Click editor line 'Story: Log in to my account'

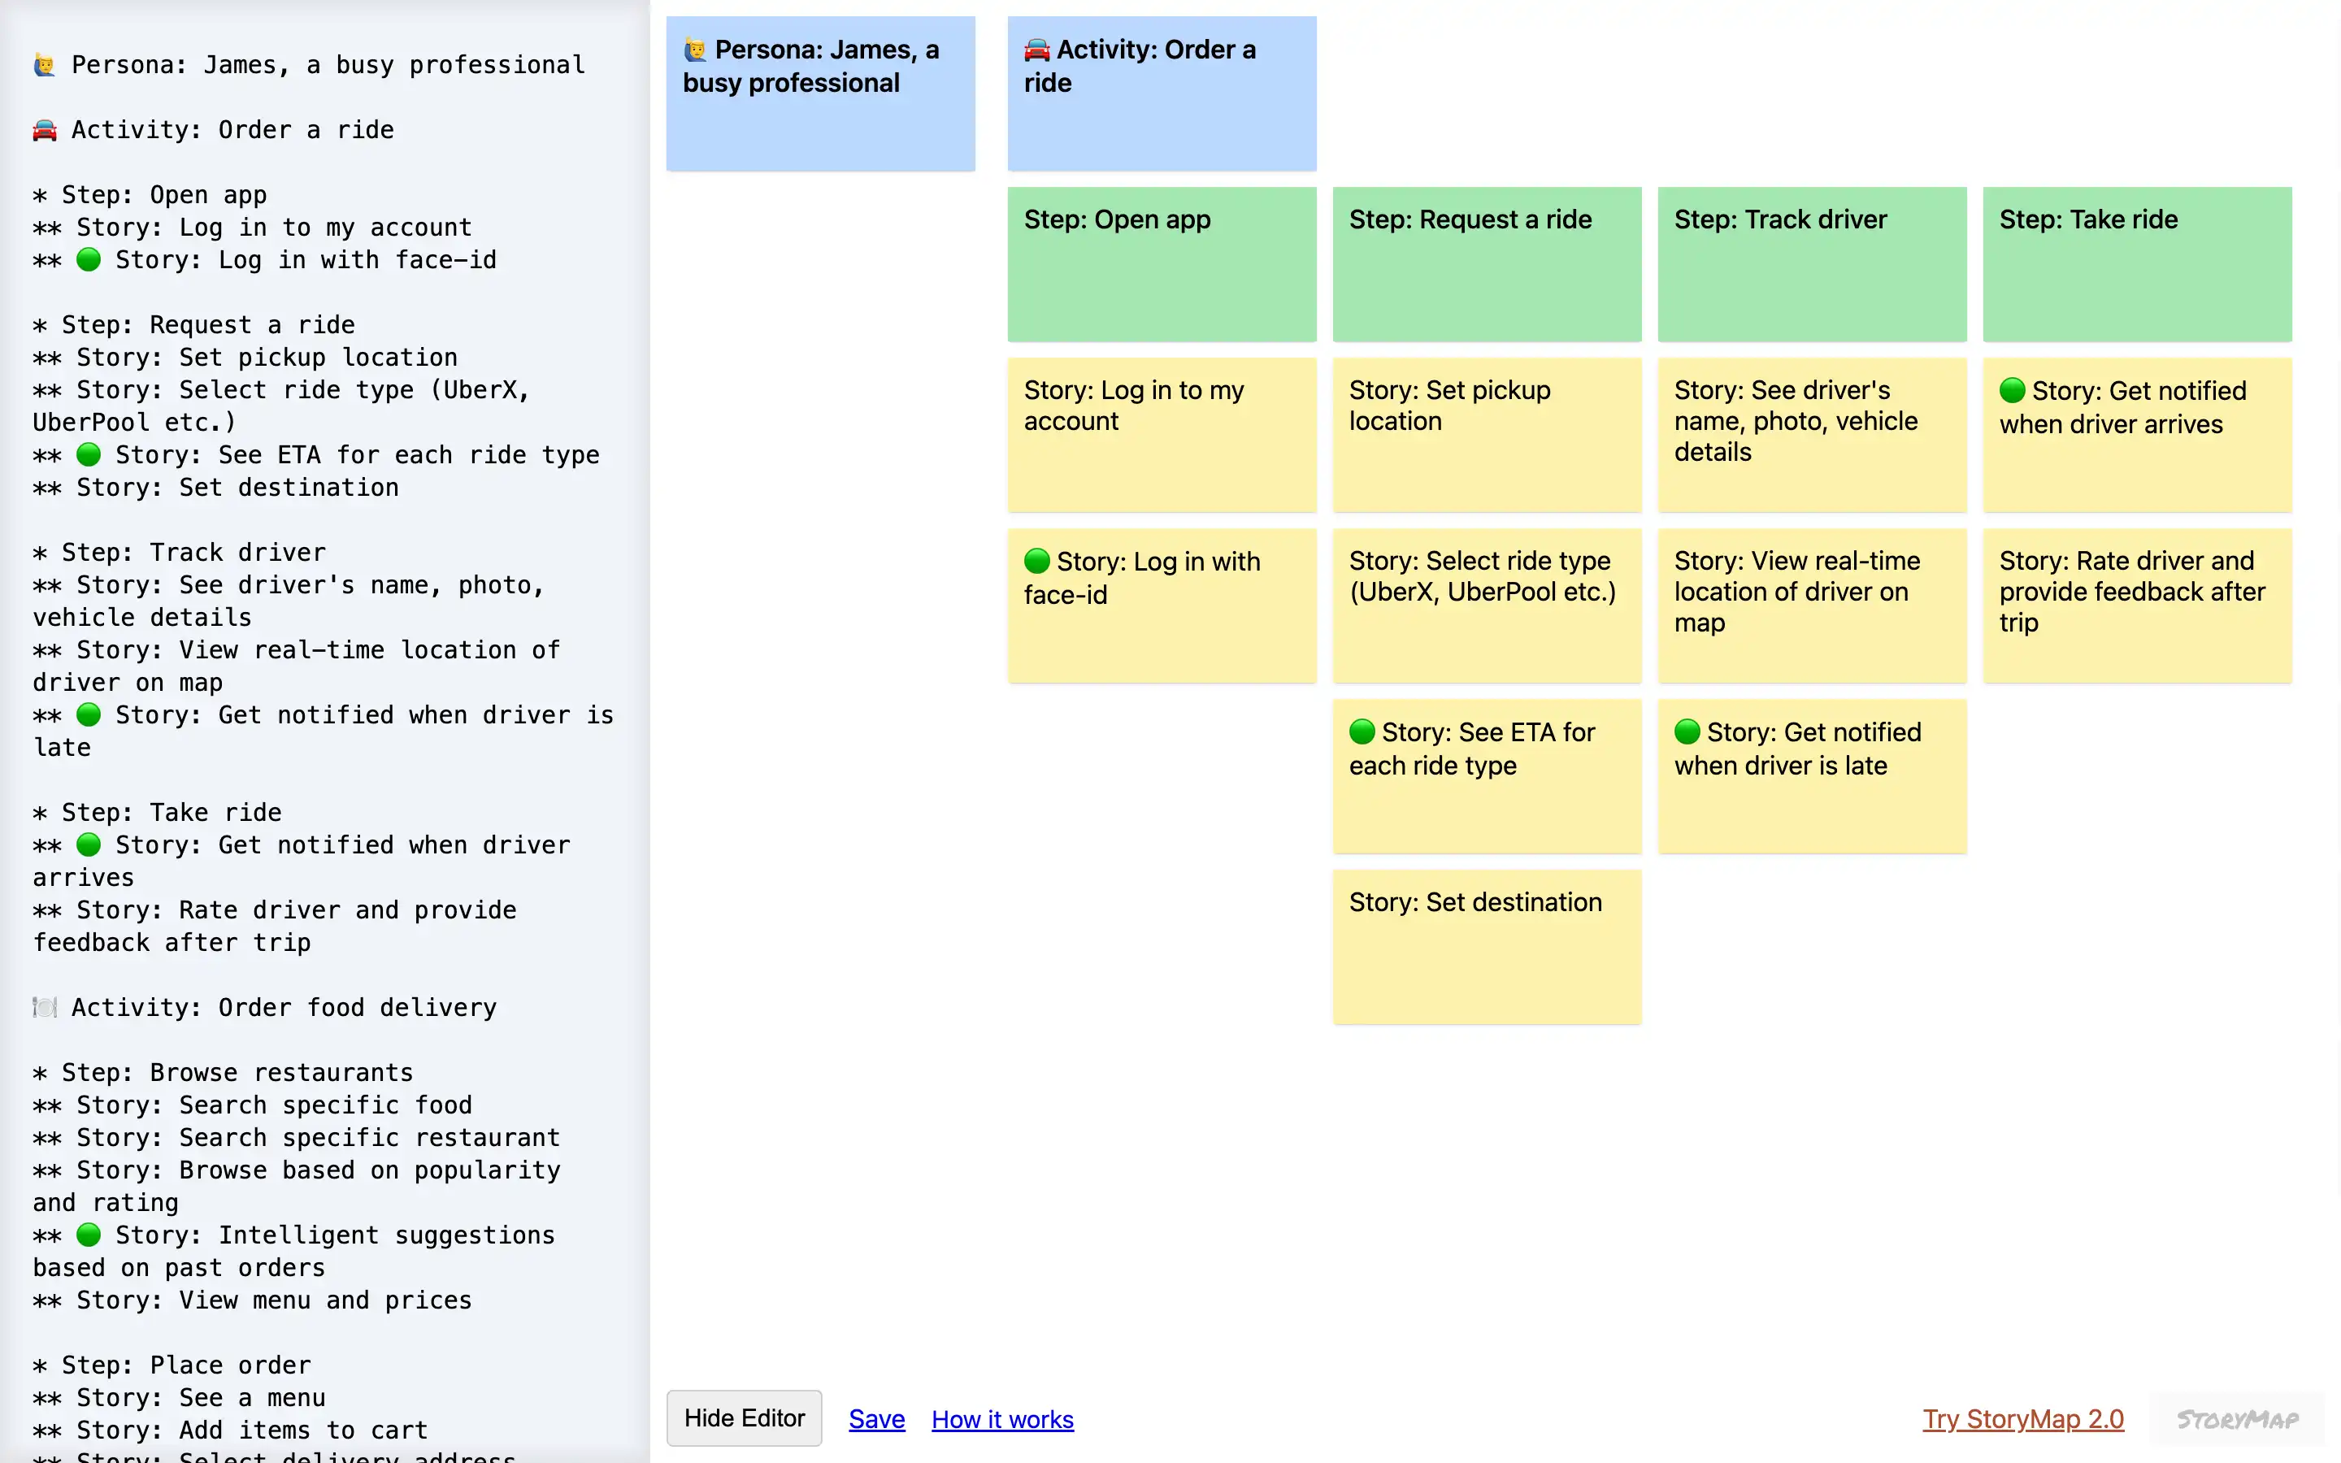coord(253,228)
